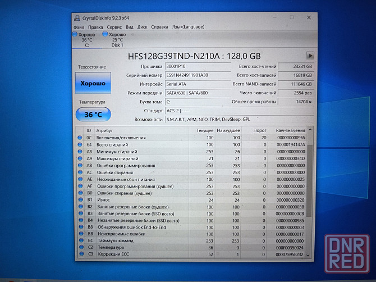The width and height of the screenshot is (376, 282).
Task: Click the NAND writes value 111846 GB
Action: (296, 84)
